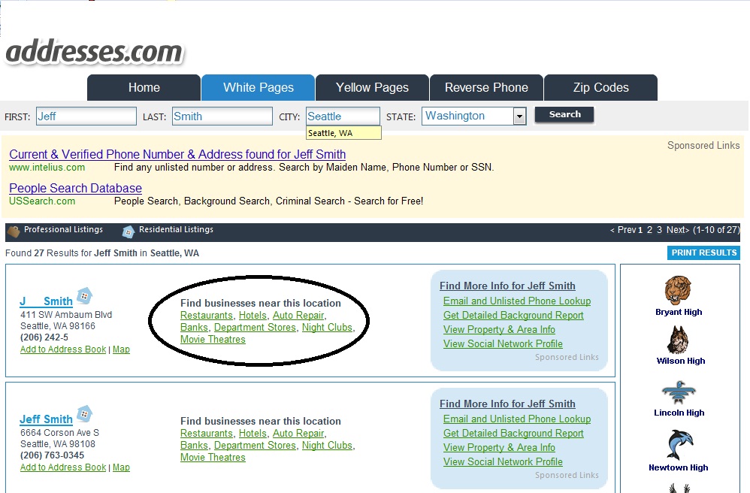Image resolution: width=750 pixels, height=493 pixels.
Task: Click the Search button
Action: [x=564, y=114]
